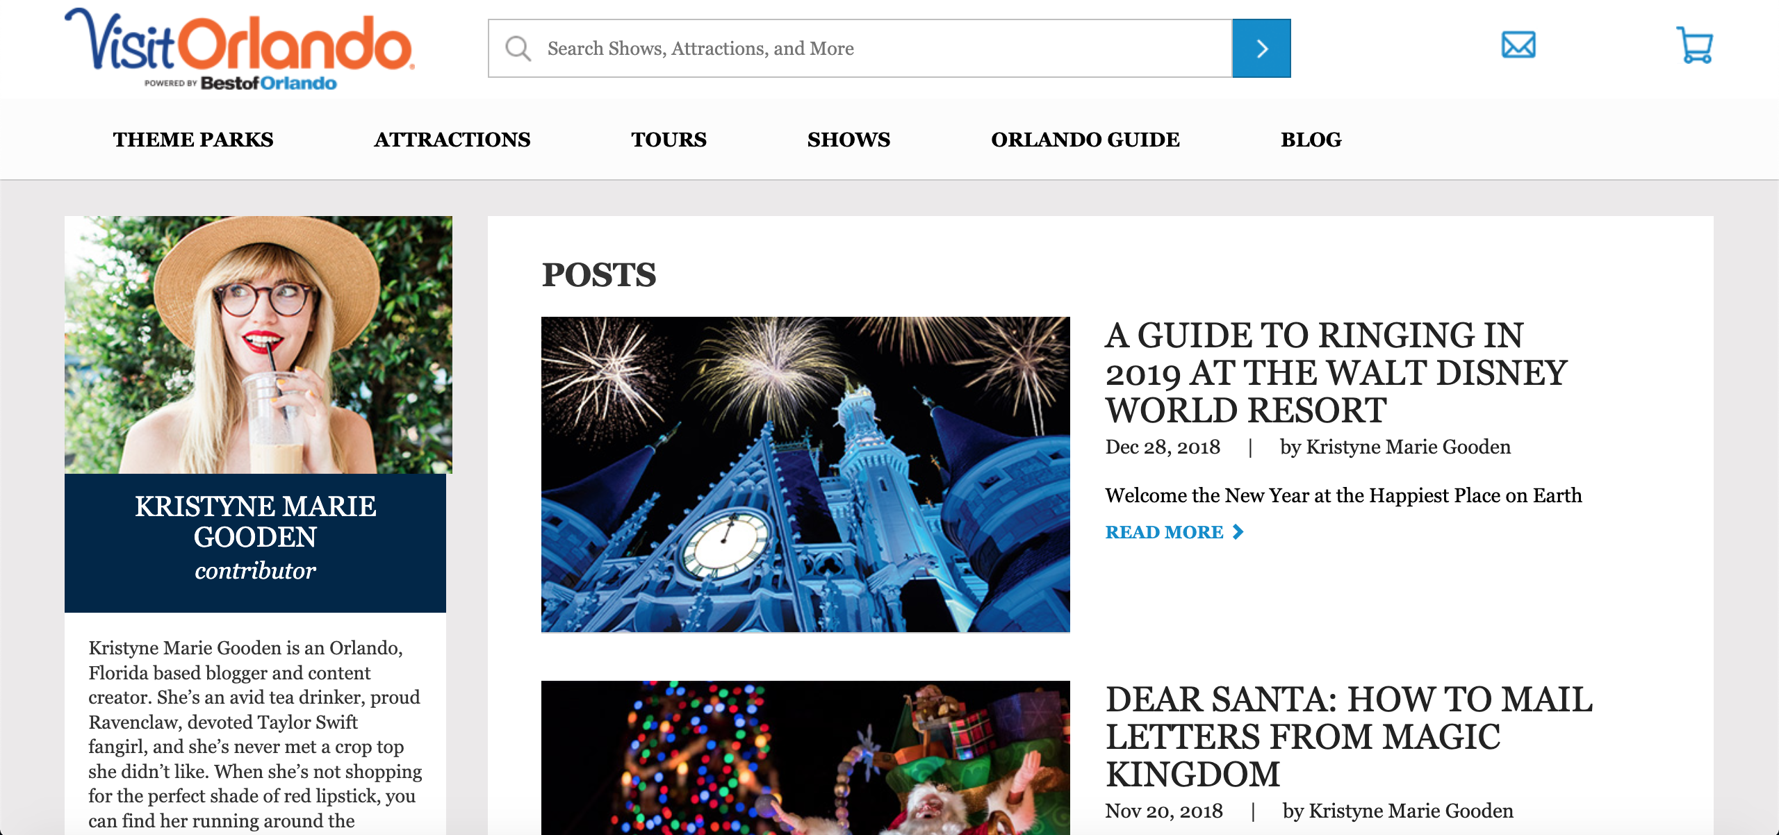Viewport: 1779px width, 835px height.
Task: Open the shopping cart icon
Action: pyautogui.click(x=1694, y=46)
